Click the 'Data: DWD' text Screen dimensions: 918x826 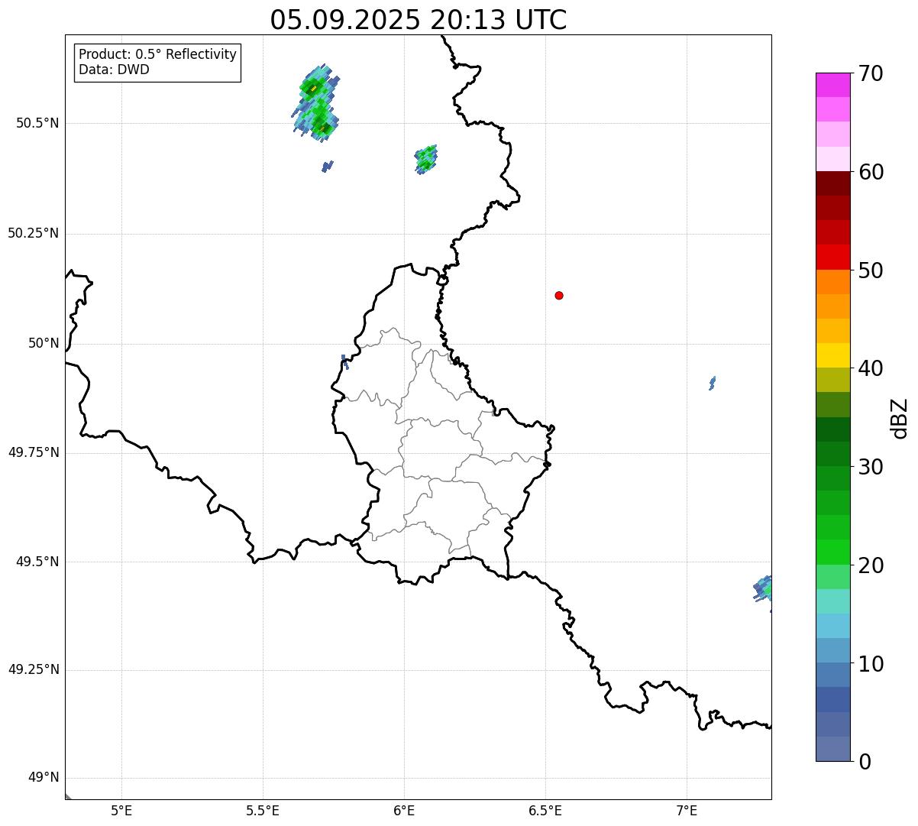pyautogui.click(x=114, y=70)
